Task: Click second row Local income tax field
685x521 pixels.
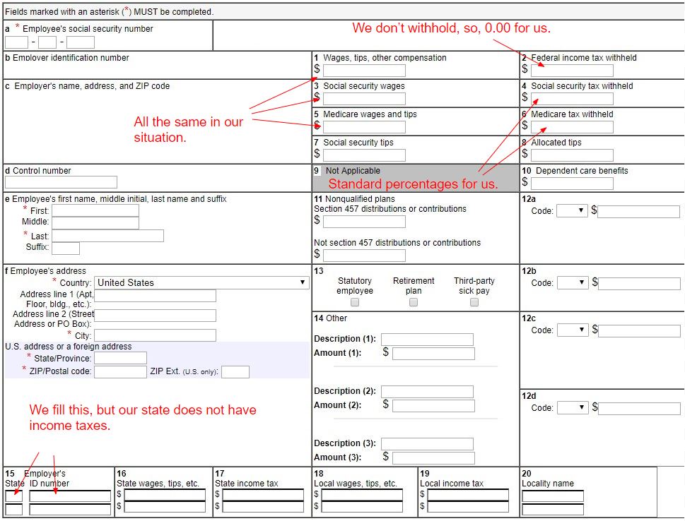Action: point(468,507)
